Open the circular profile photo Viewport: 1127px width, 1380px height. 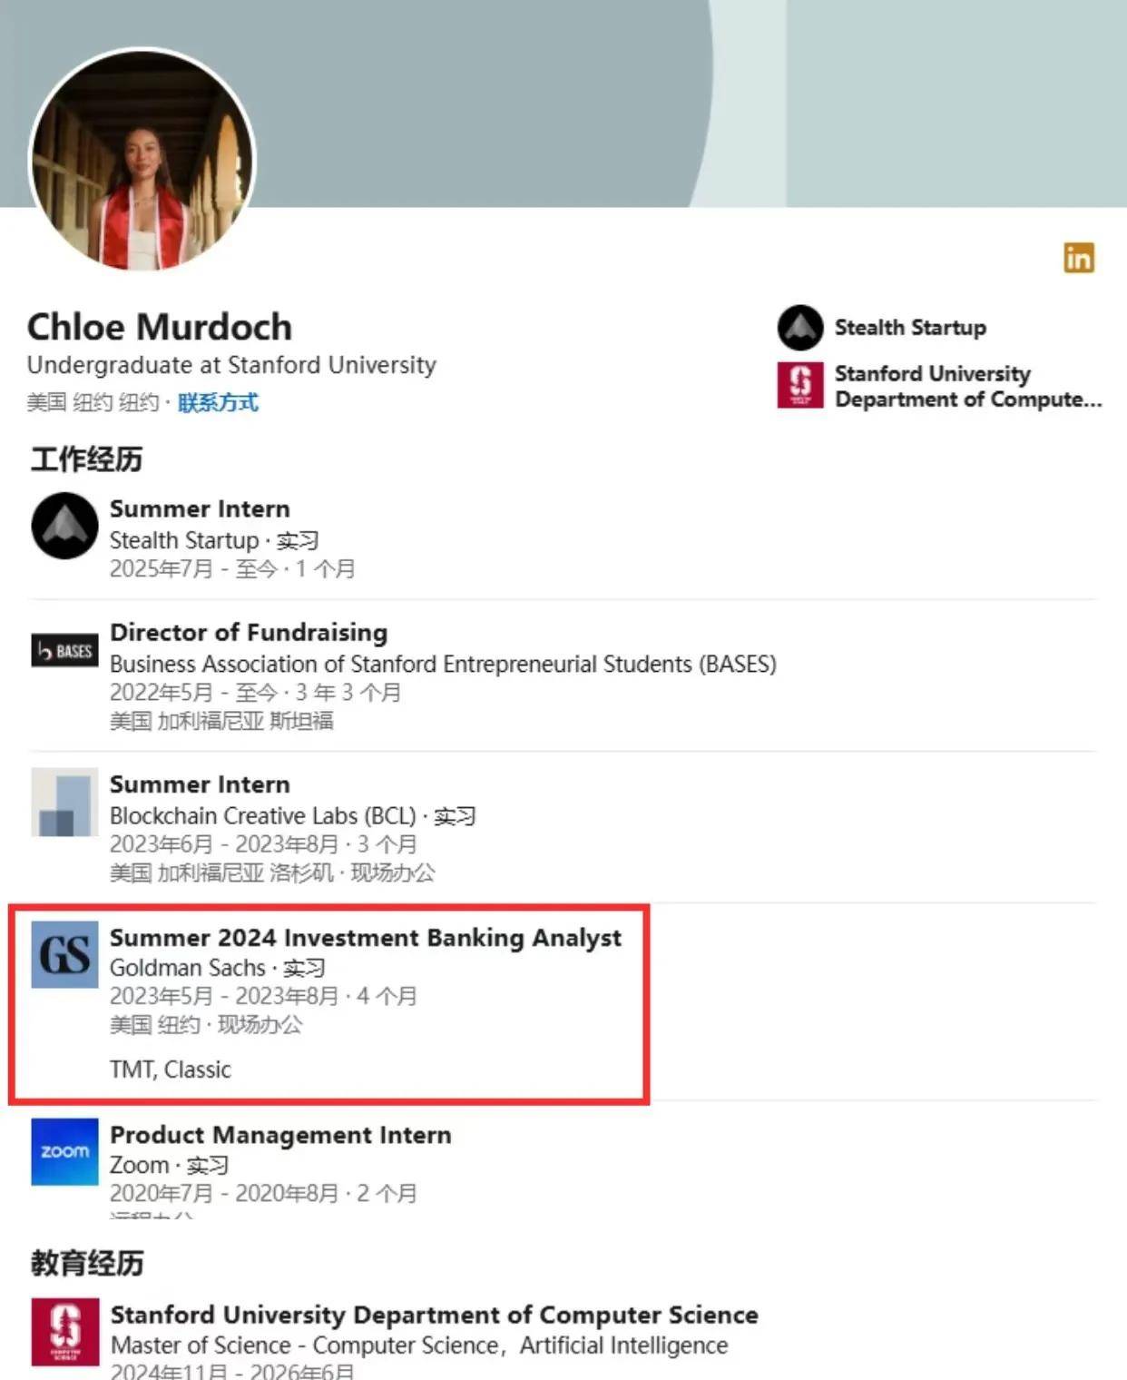pyautogui.click(x=142, y=162)
